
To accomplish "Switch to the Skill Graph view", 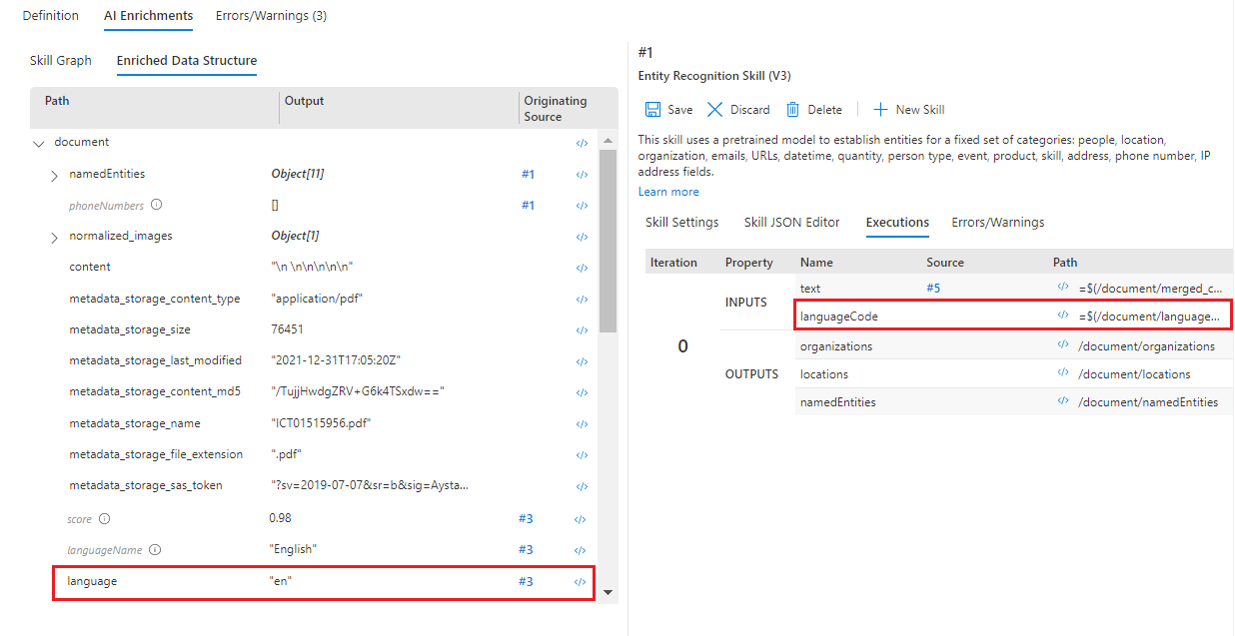I will pyautogui.click(x=61, y=61).
